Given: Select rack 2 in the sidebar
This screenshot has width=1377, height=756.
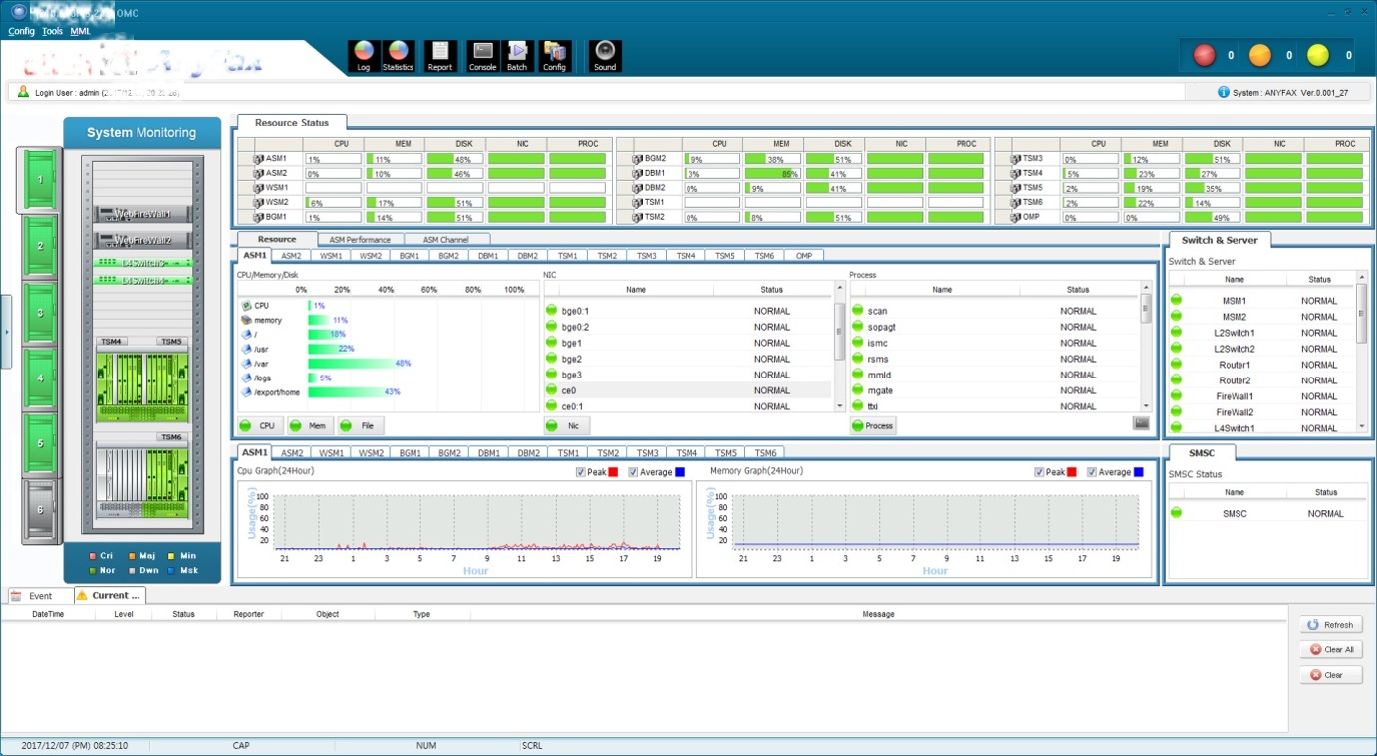Looking at the screenshot, I should click(40, 246).
